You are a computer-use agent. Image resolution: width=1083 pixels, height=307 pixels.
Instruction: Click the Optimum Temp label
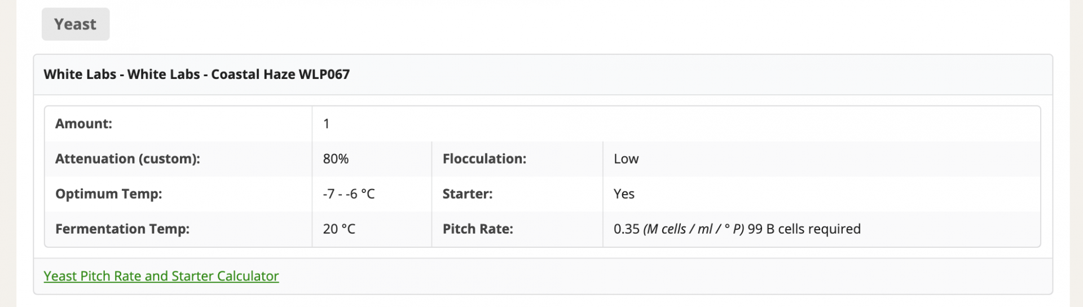point(108,194)
